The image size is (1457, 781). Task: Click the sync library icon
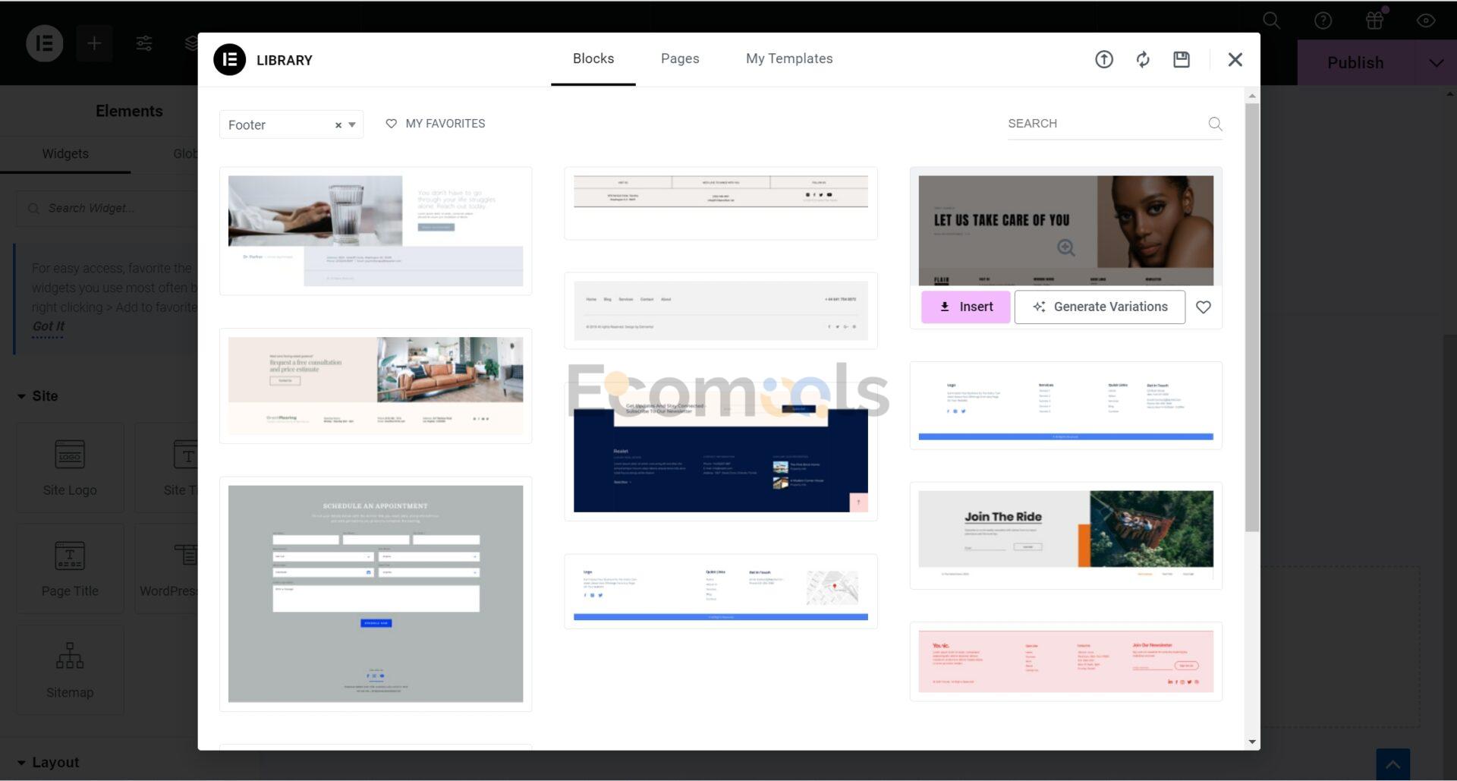click(x=1143, y=59)
